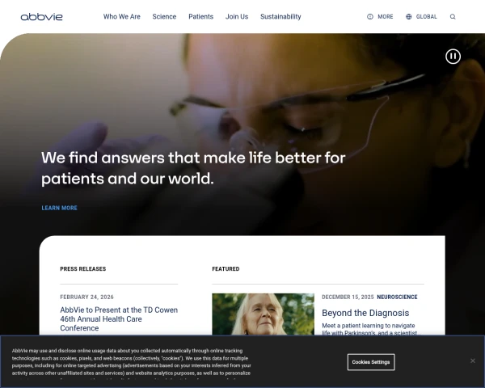Screen dimensions: 485x388
Task: Expand the Science navigation menu
Action: (x=164, y=17)
